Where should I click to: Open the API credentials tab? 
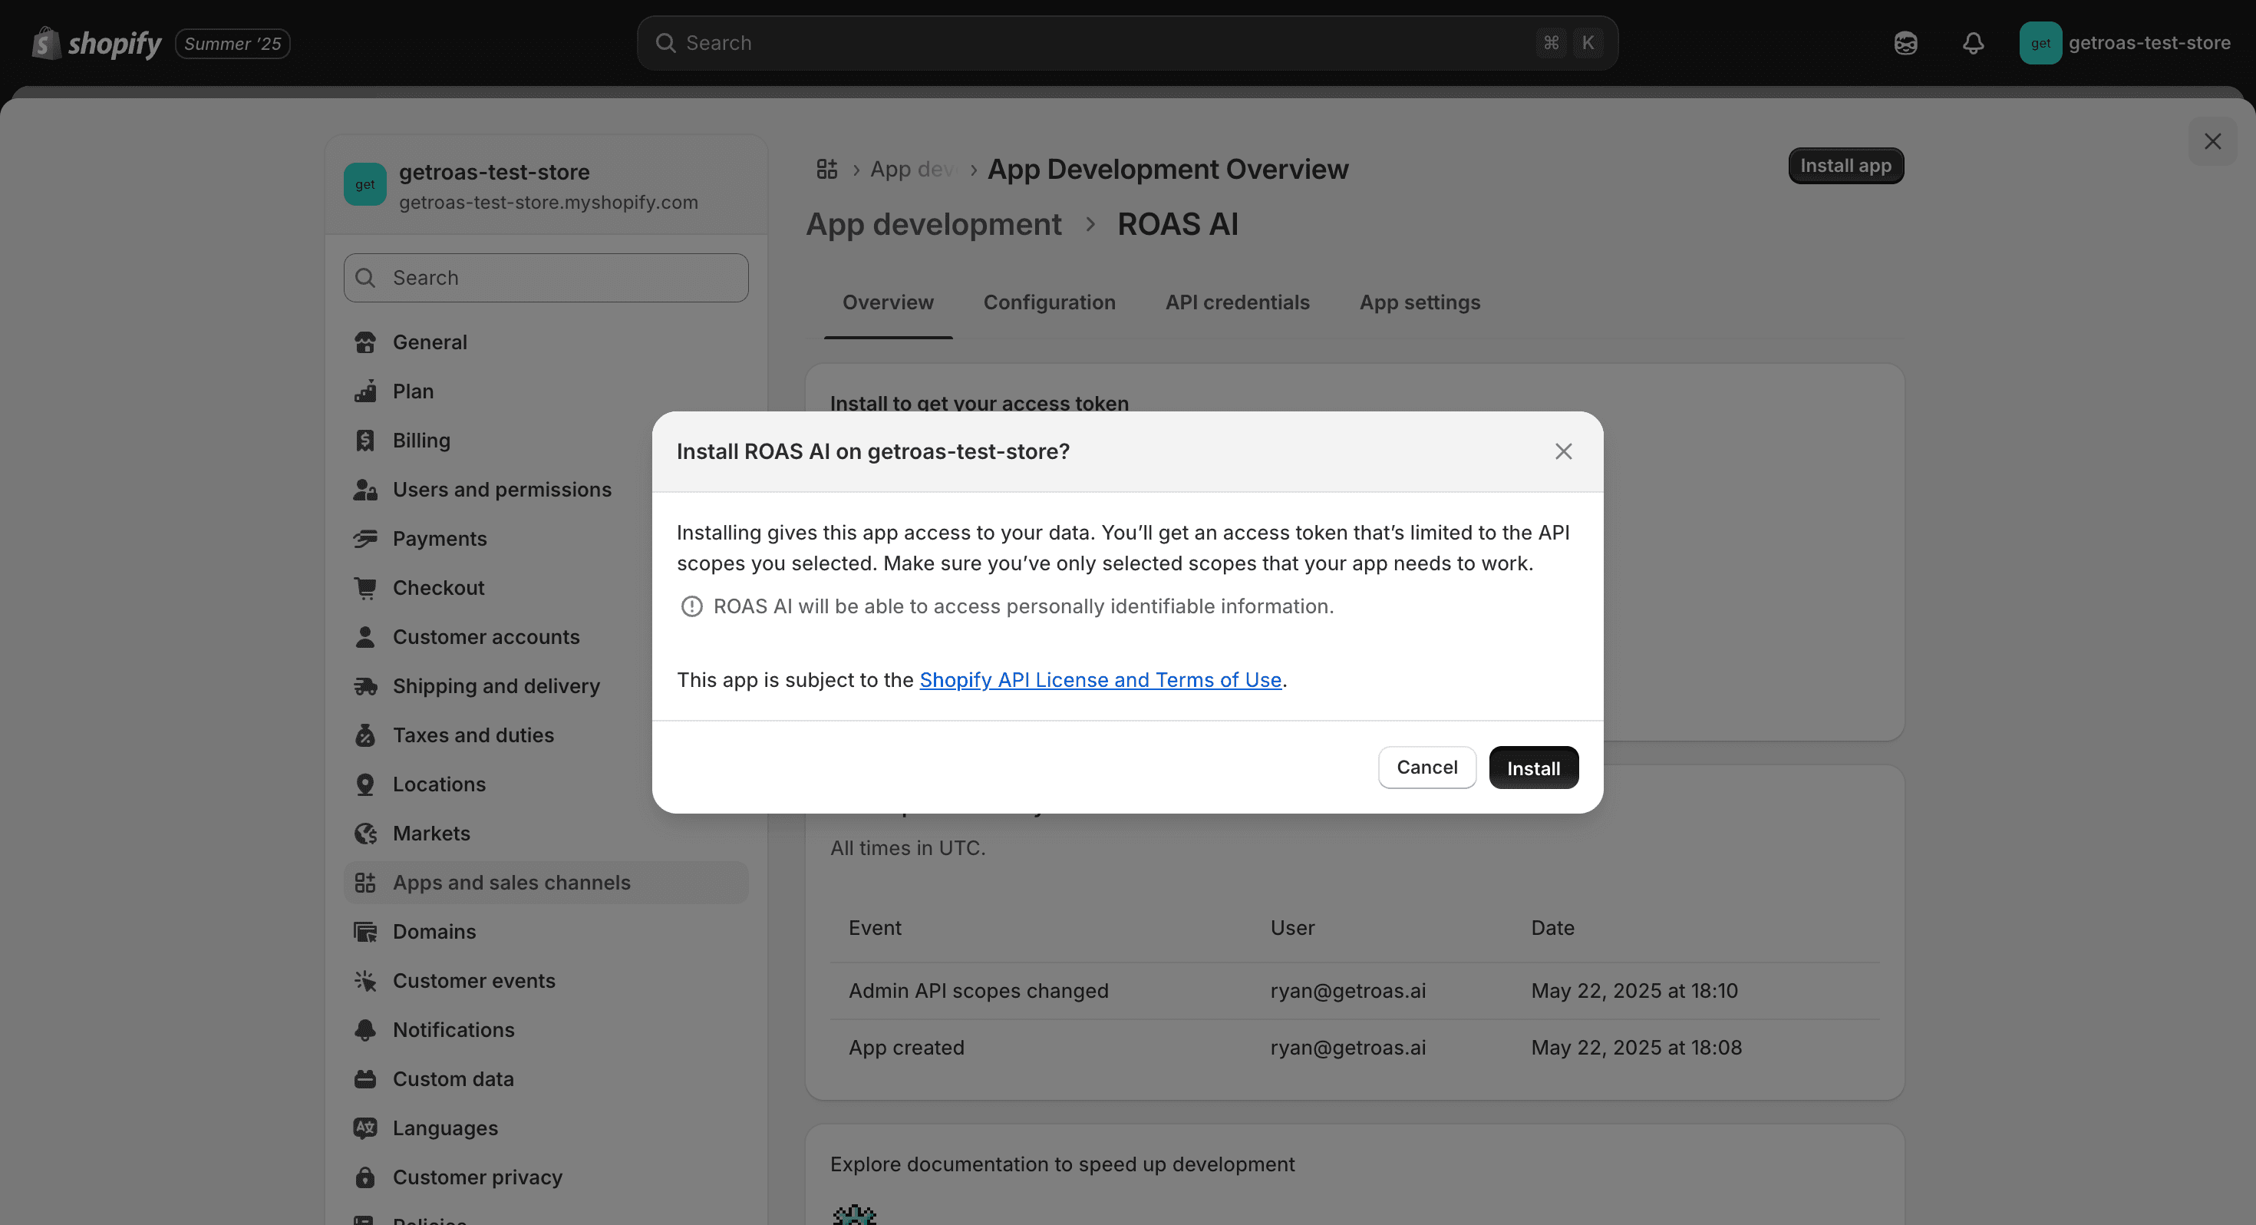(1238, 302)
